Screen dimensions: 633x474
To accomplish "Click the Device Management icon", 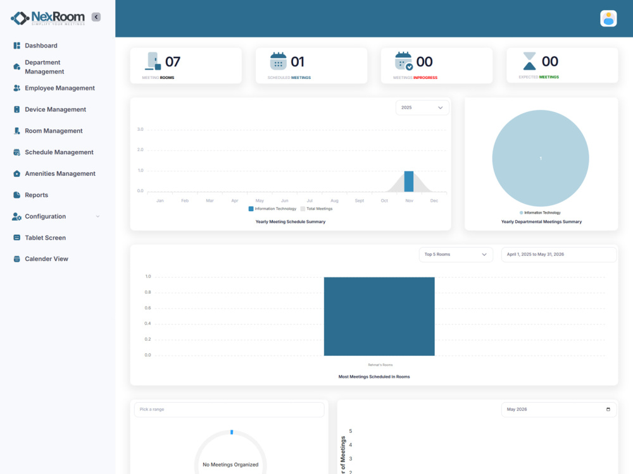I will [x=16, y=109].
